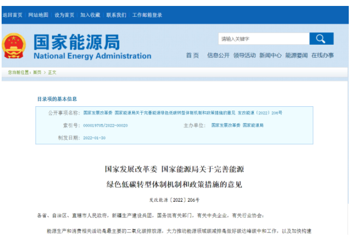
Task: Click 目录项的基本信息 heading
Action: (57, 99)
